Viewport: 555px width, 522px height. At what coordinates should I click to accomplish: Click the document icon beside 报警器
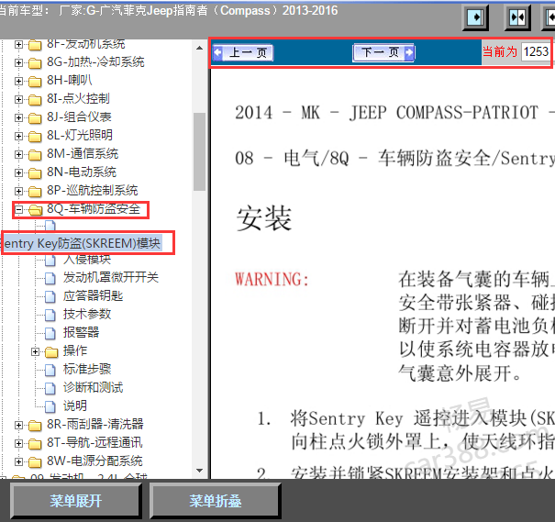(50, 333)
